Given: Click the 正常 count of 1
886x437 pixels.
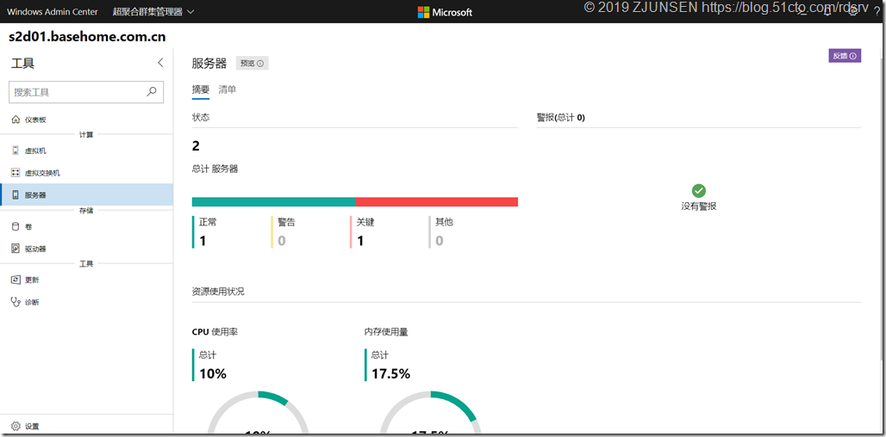Looking at the screenshot, I should coord(203,241).
